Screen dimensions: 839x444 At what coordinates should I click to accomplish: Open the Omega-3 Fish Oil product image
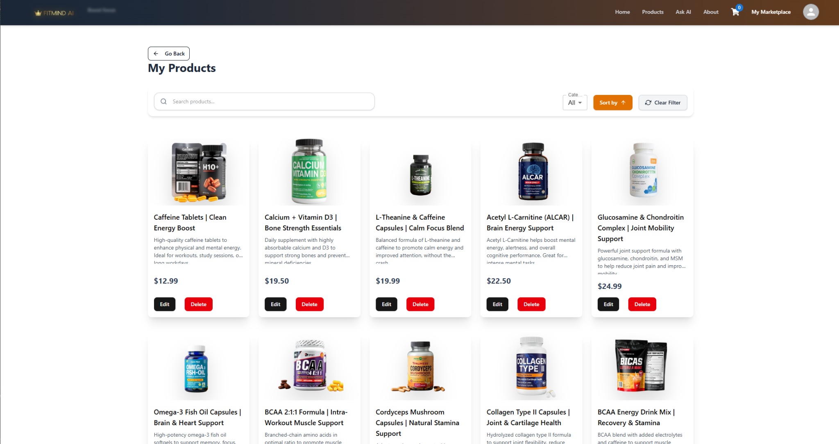pyautogui.click(x=196, y=369)
